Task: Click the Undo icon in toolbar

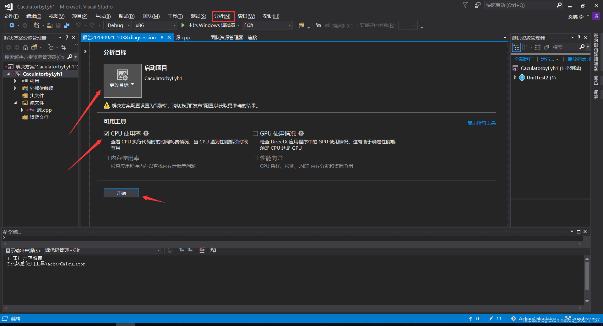Action: (78, 25)
